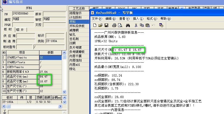This screenshot has width=224, height=114.
Task: Click the 编写指示 window app icon
Action: click(x=5, y=2)
